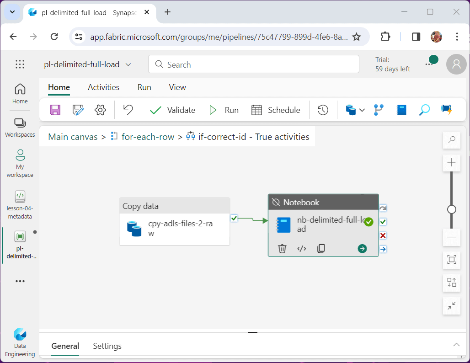Open the account profile avatar

456,64
